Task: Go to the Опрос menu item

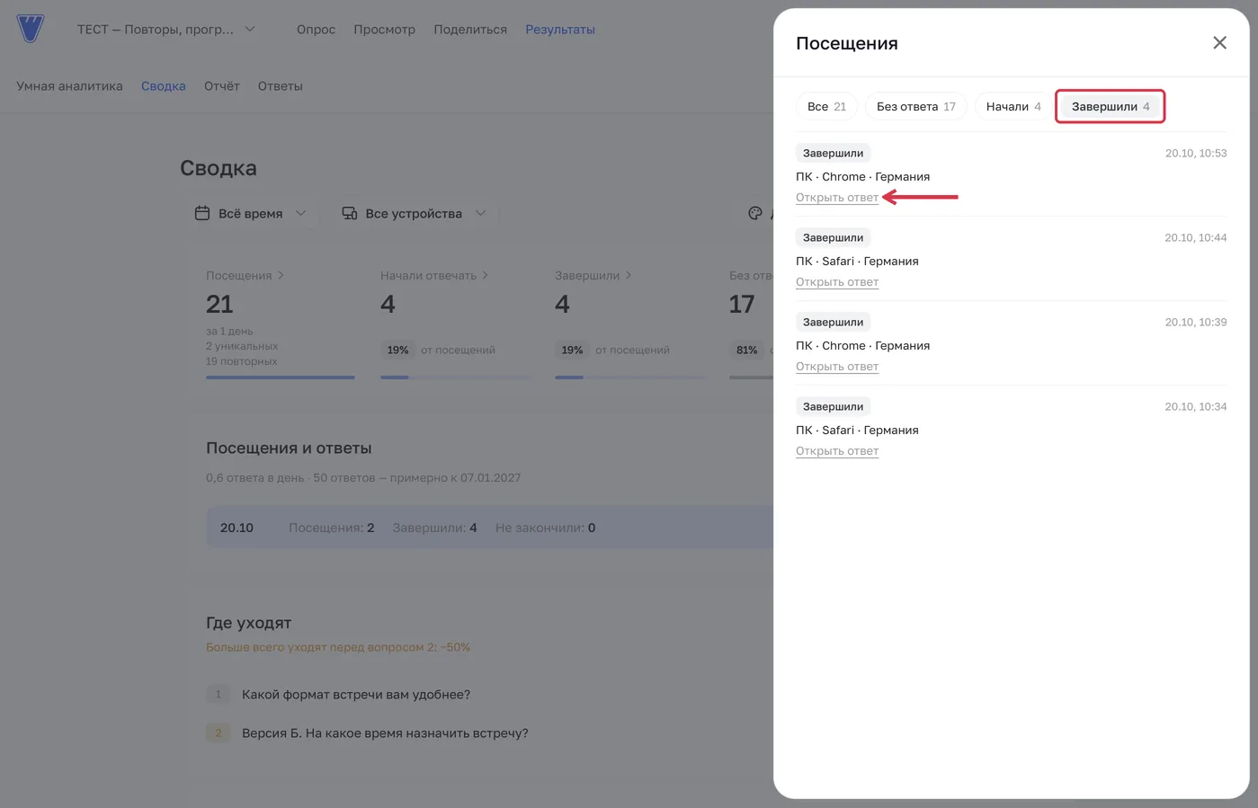Action: click(316, 30)
